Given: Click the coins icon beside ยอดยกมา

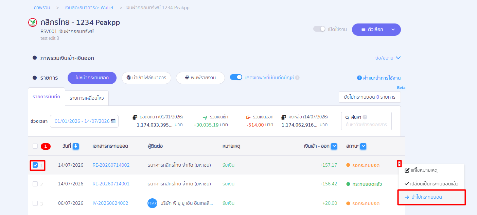Looking at the screenshot, I should tap(135, 117).
